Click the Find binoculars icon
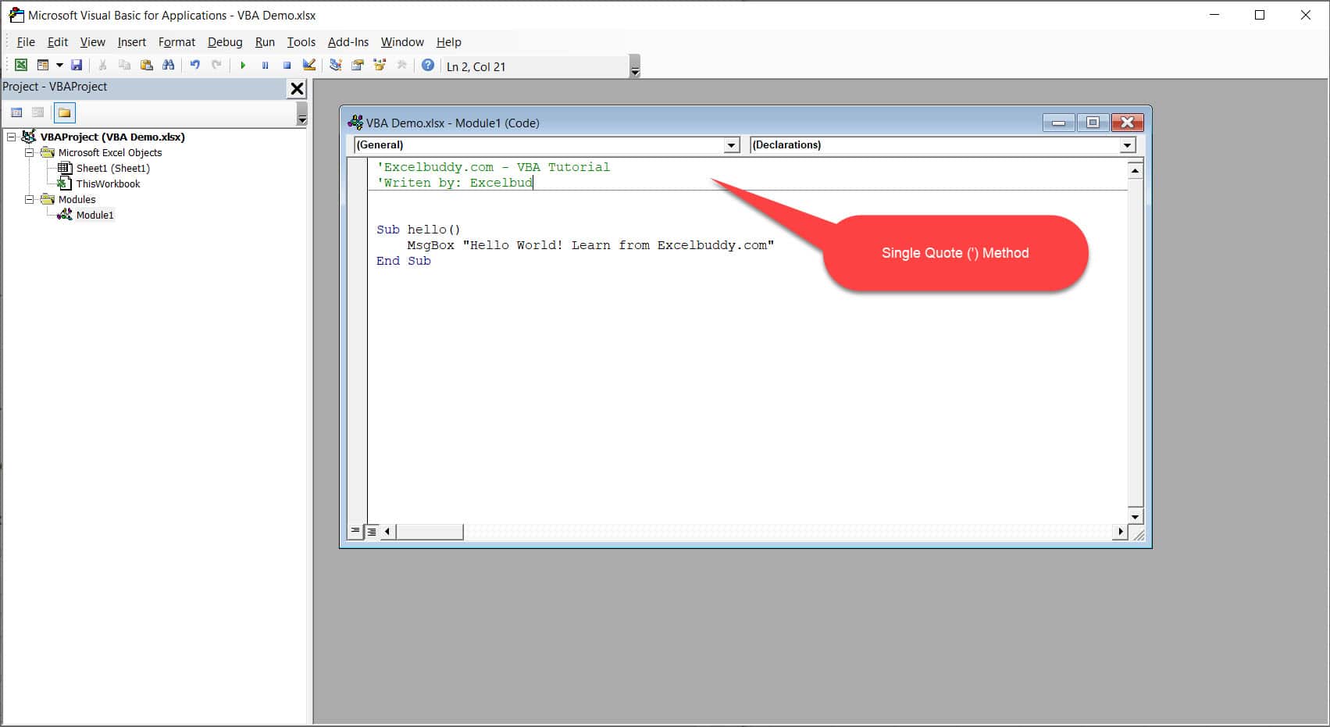The image size is (1330, 727). coord(168,66)
